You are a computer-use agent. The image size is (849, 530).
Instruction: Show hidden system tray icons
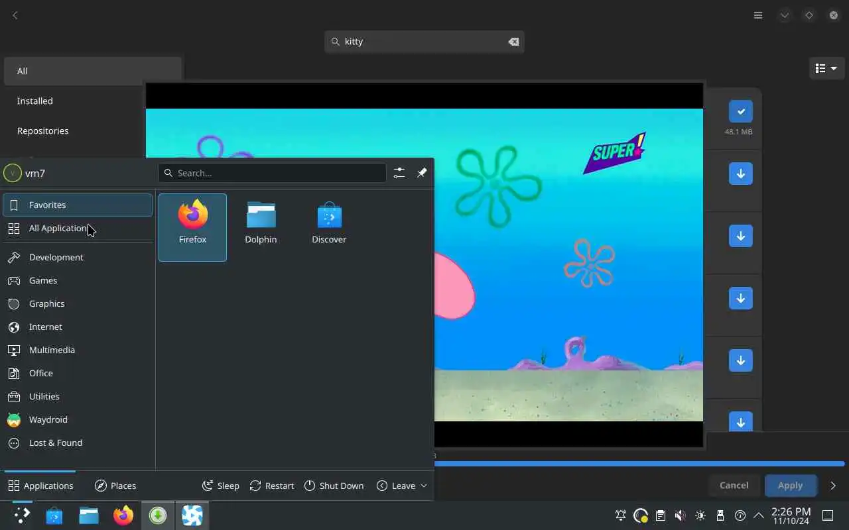759,515
